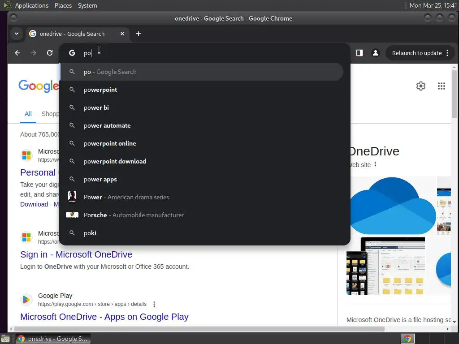The height and width of the screenshot is (344, 459).
Task: Open the Applications menu
Action: pos(32,5)
